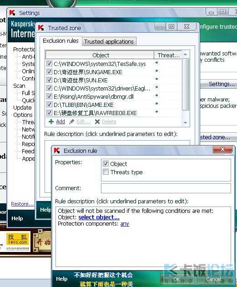The height and width of the screenshot is (287, 237).
Task: Click Cancel in Exclusion rule dialog
Action: pyautogui.click(x=213, y=279)
